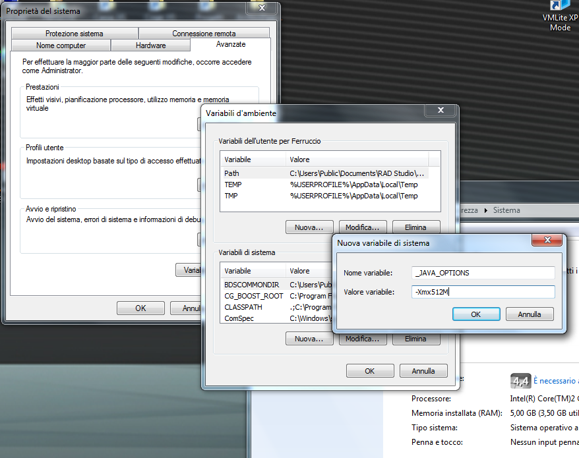The image size is (579, 458).
Task: Click the Valore variabile input field
Action: 483,292
